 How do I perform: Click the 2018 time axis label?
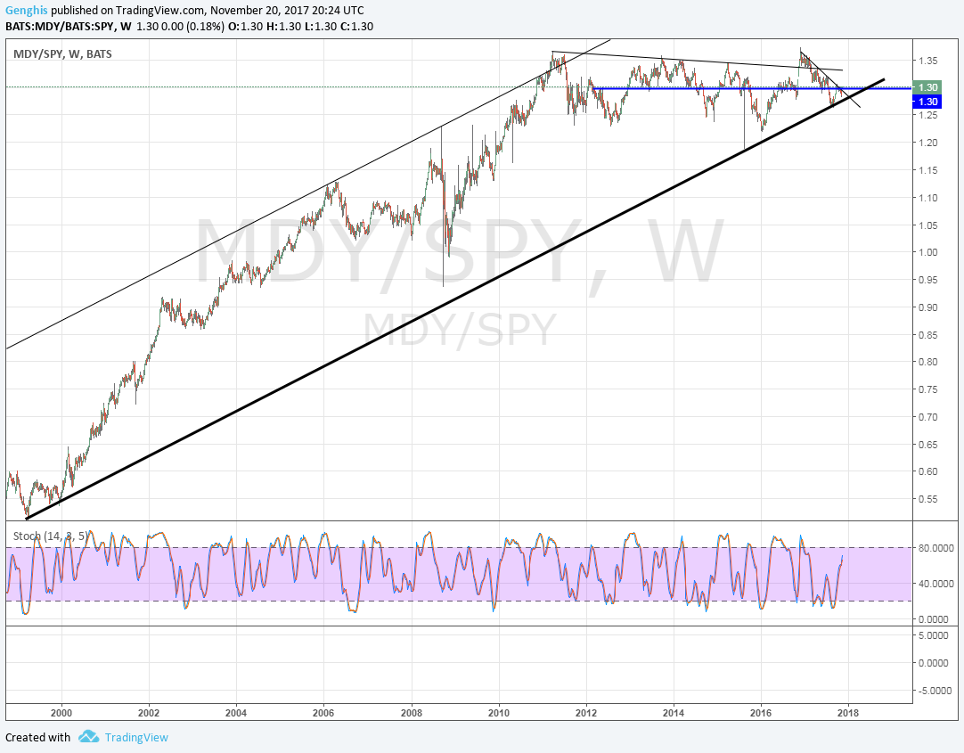[x=848, y=713]
